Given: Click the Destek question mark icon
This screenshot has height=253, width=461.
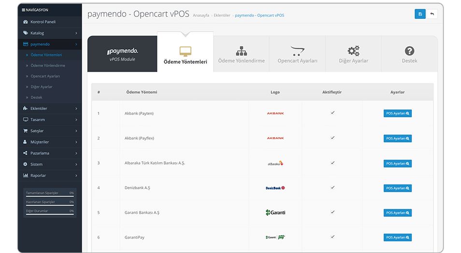Looking at the screenshot, I should pos(409,51).
